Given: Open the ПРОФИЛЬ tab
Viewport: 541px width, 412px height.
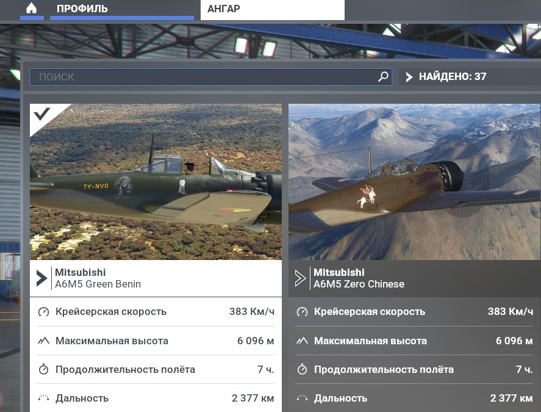Looking at the screenshot, I should coord(122,9).
